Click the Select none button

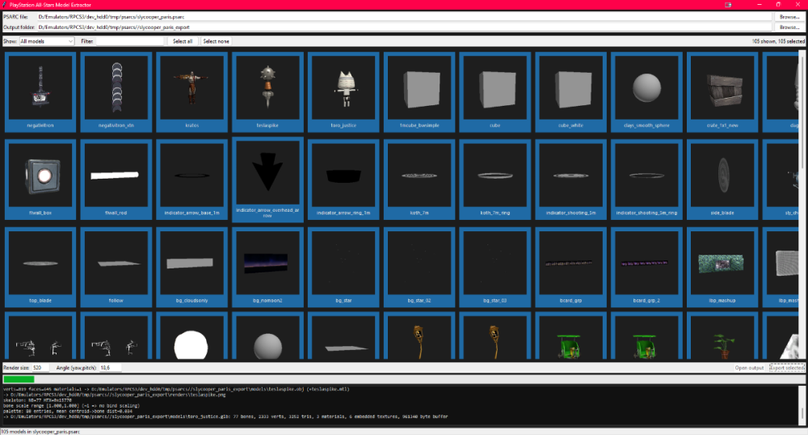[x=216, y=41]
